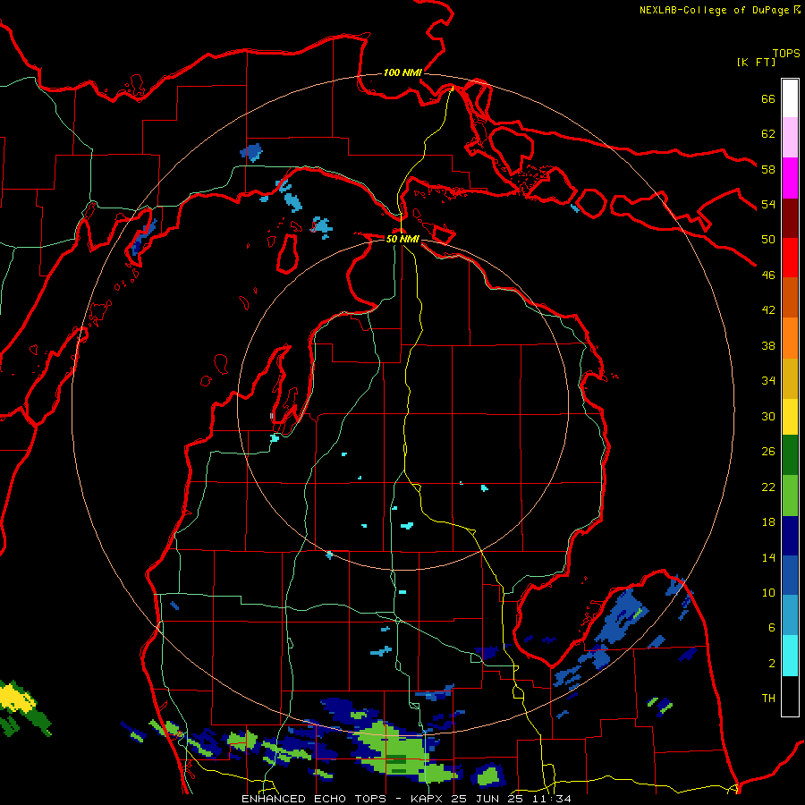The width and height of the screenshot is (805, 805).
Task: Click the TOPS legend title
Action: [x=786, y=53]
